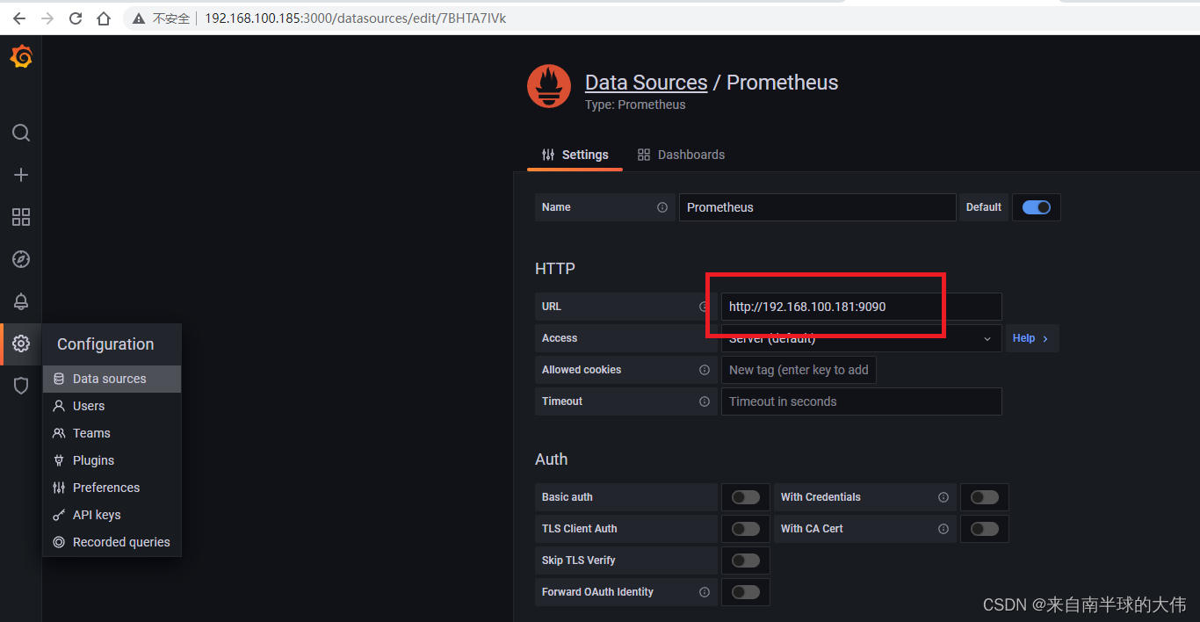Open the Server Admin shield icon
The height and width of the screenshot is (622, 1200).
coord(21,386)
